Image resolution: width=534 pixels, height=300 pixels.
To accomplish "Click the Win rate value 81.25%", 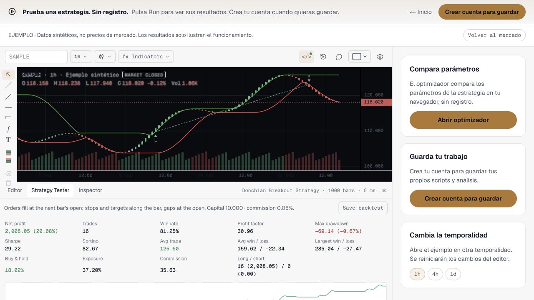I will tap(169, 231).
